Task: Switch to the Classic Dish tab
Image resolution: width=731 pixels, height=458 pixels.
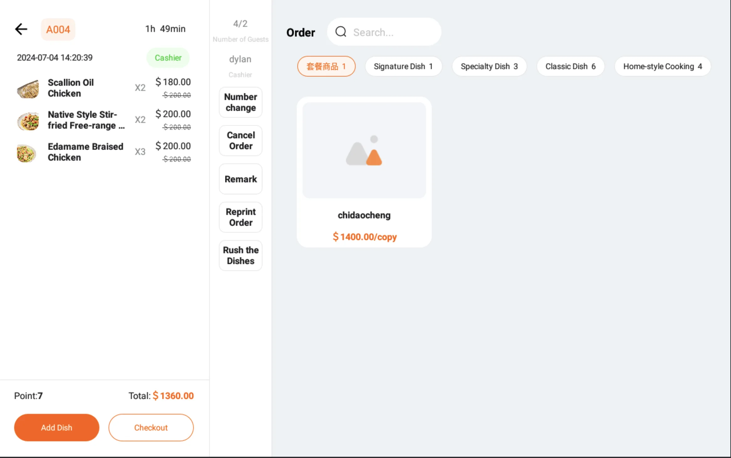Action: click(570, 66)
